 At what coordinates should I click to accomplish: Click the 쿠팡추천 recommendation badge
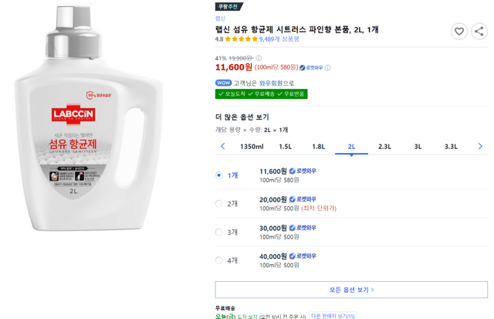pos(228,6)
